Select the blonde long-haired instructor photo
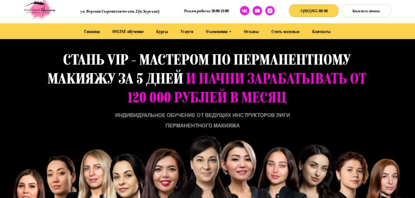The height and width of the screenshot is (198, 415). point(94,174)
